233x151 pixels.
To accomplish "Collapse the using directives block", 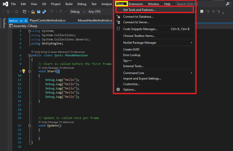I will pos(30,31).
